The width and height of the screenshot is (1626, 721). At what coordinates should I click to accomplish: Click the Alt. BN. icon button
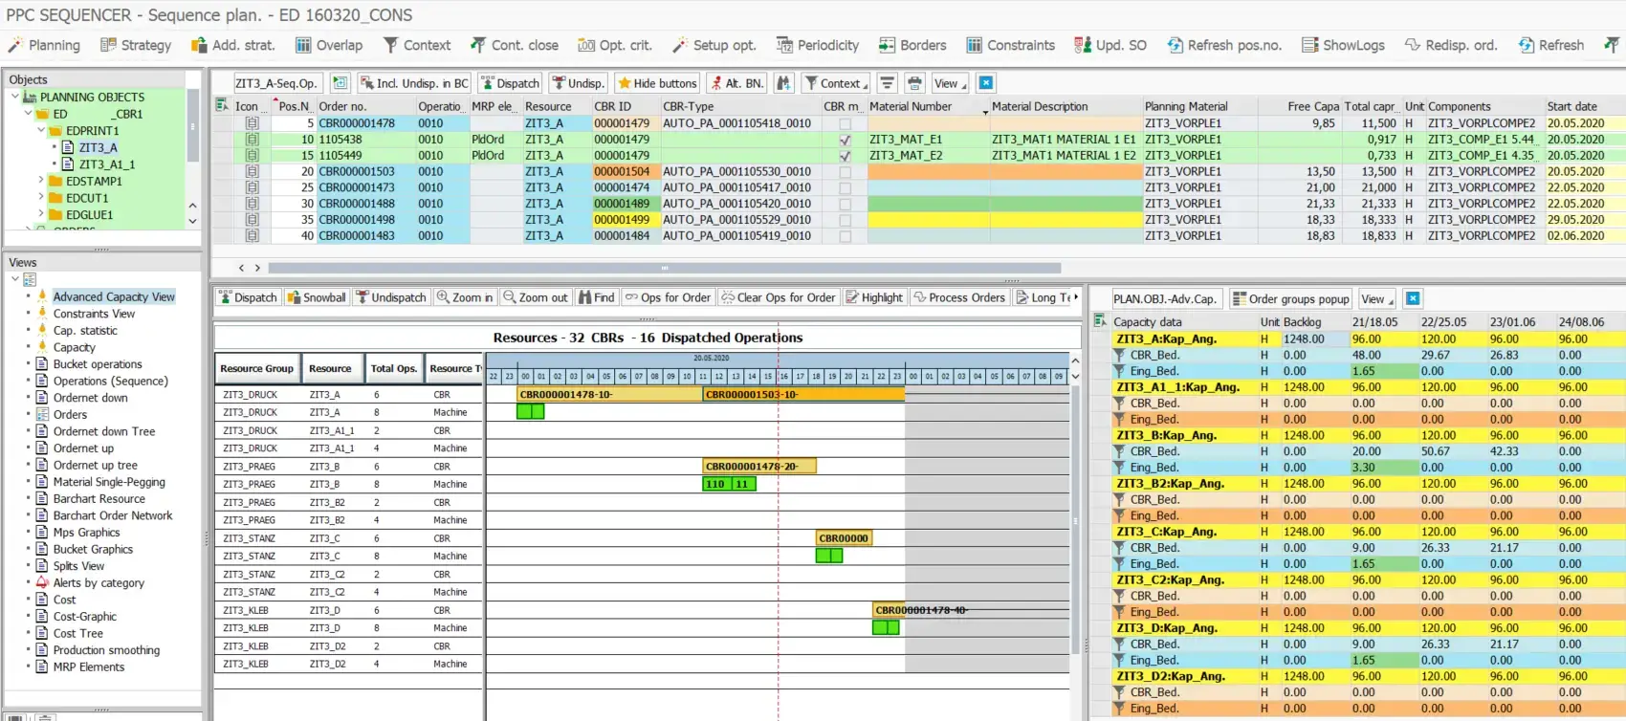tap(736, 83)
